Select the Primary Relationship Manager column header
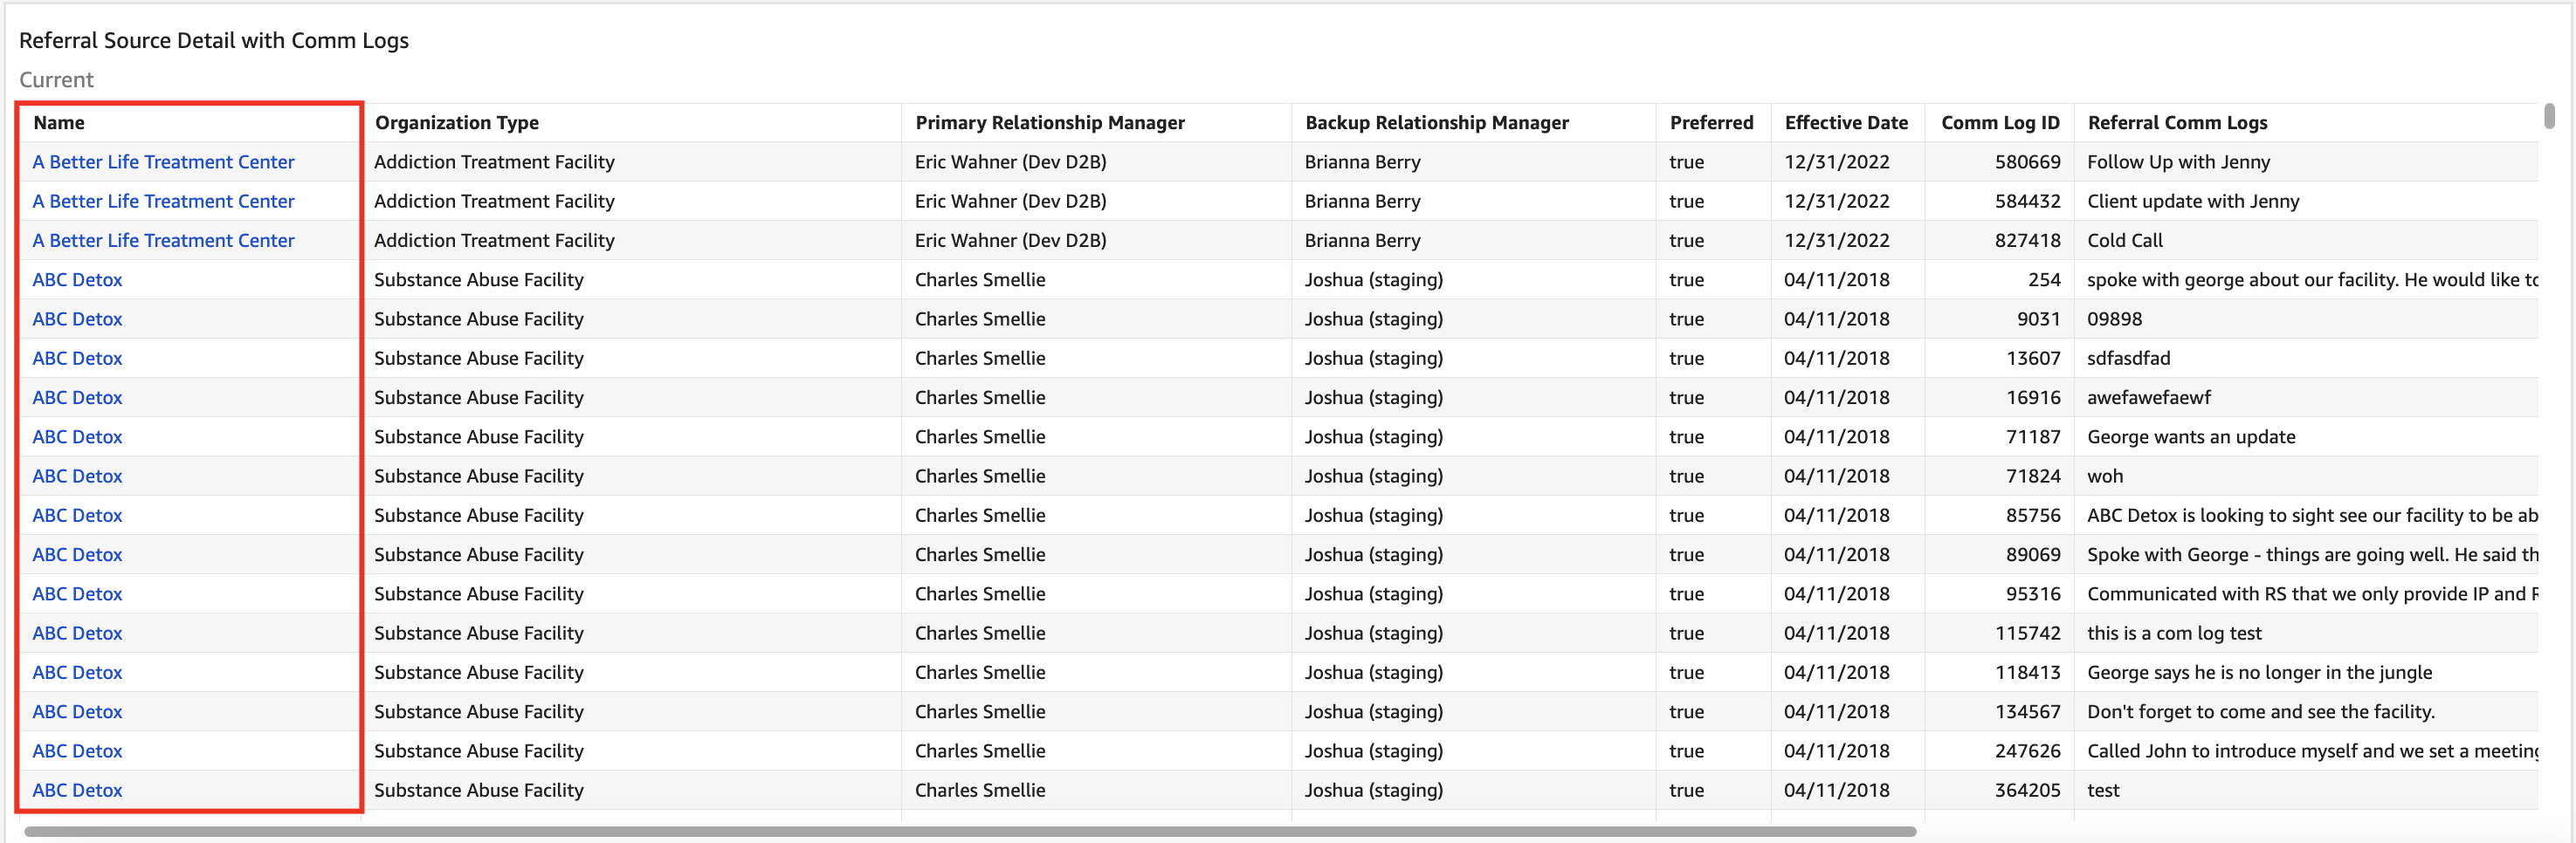This screenshot has width=2576, height=843. 1049,123
